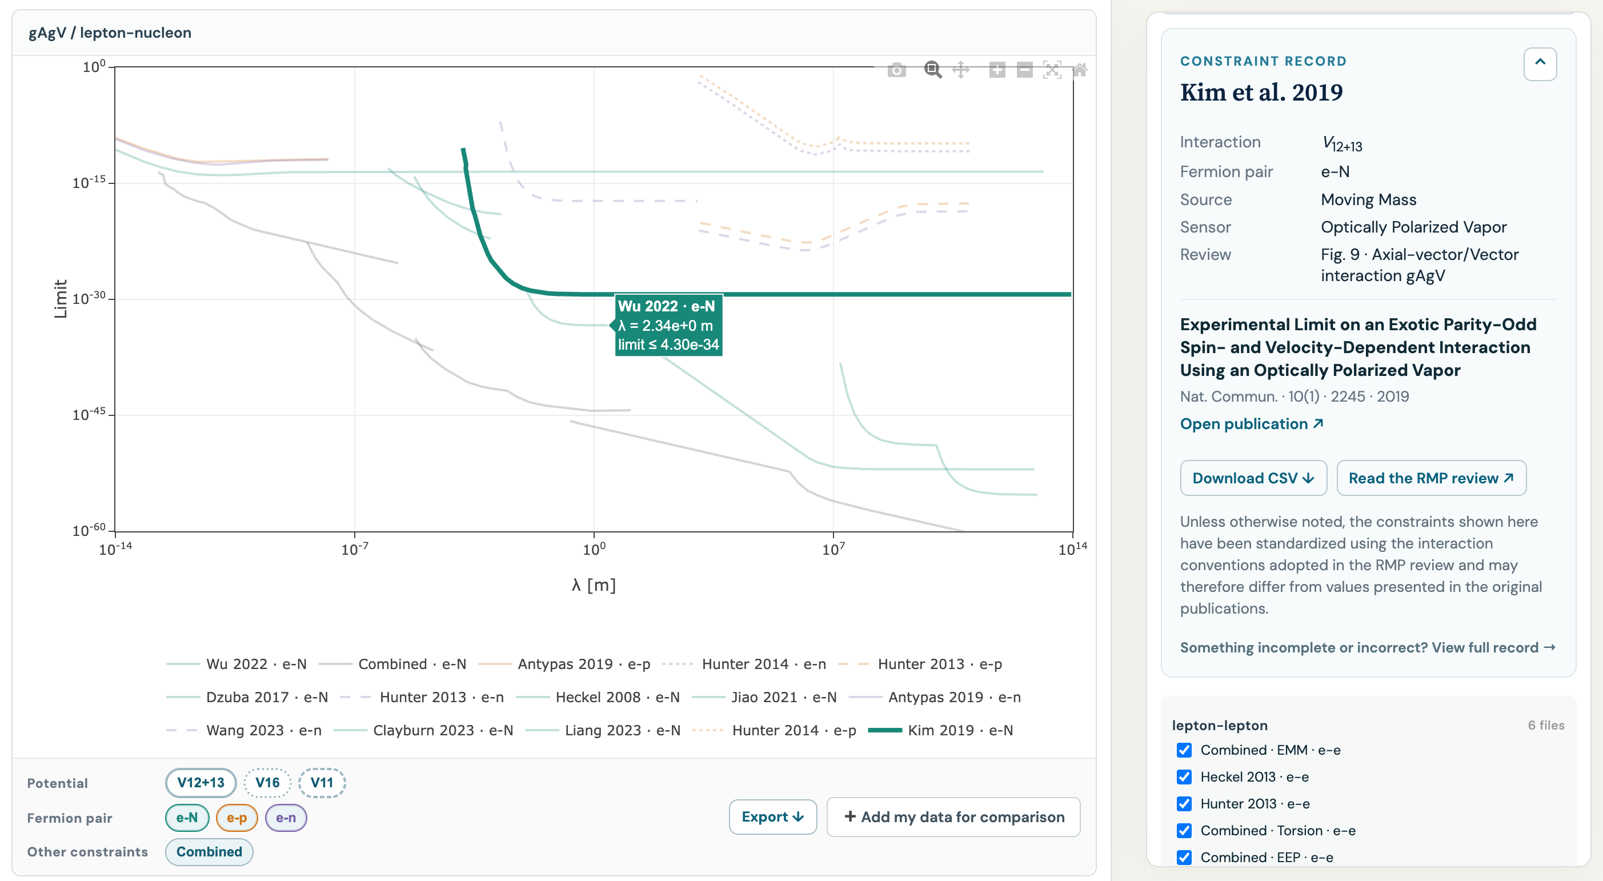The image size is (1603, 881).
Task: Toggle Jiao 2021 · e-N legend entry
Action: (764, 697)
